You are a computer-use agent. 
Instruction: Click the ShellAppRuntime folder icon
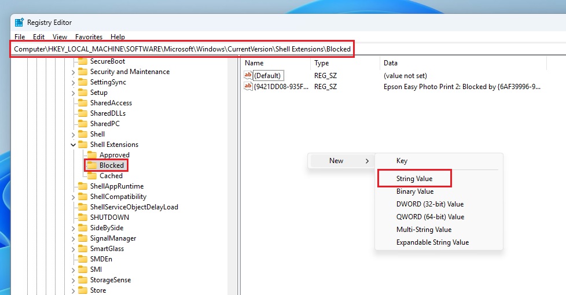83,186
